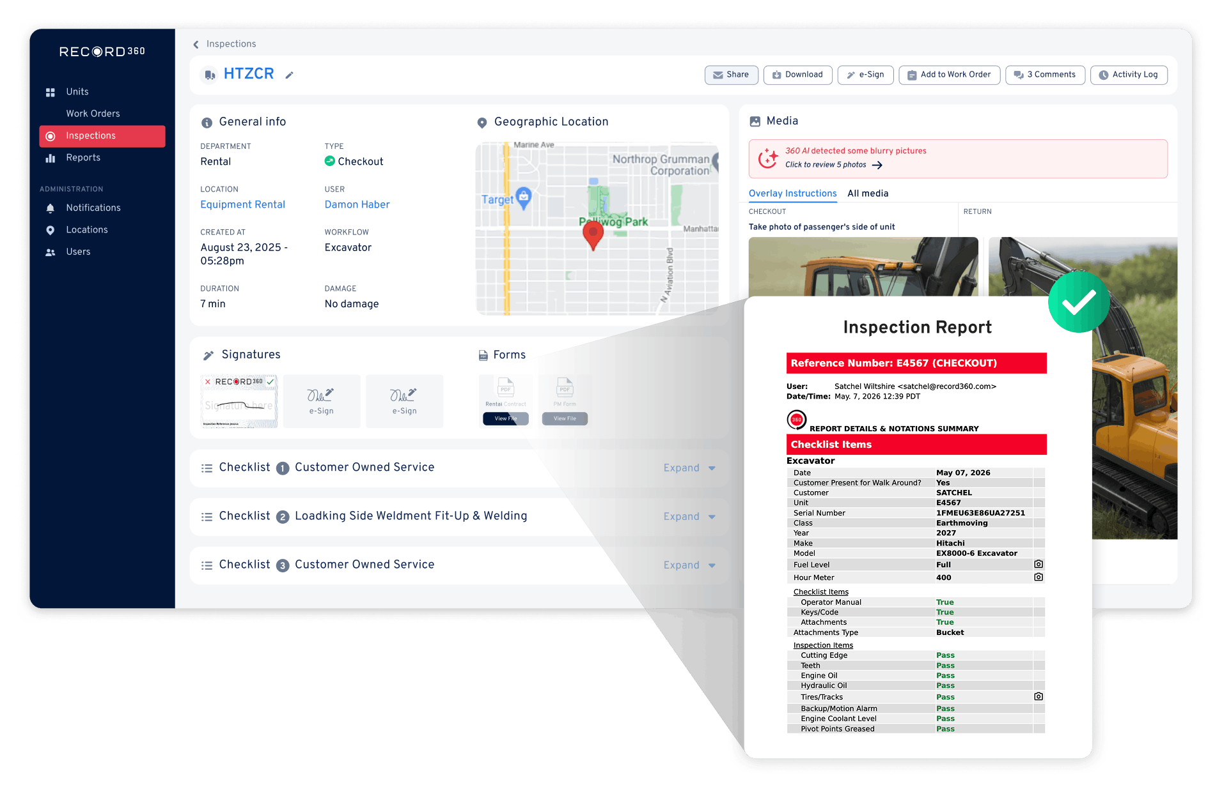Screen dimensions: 1215x794
Task: Click camera icon on Tires/Tracks row
Action: click(1039, 697)
